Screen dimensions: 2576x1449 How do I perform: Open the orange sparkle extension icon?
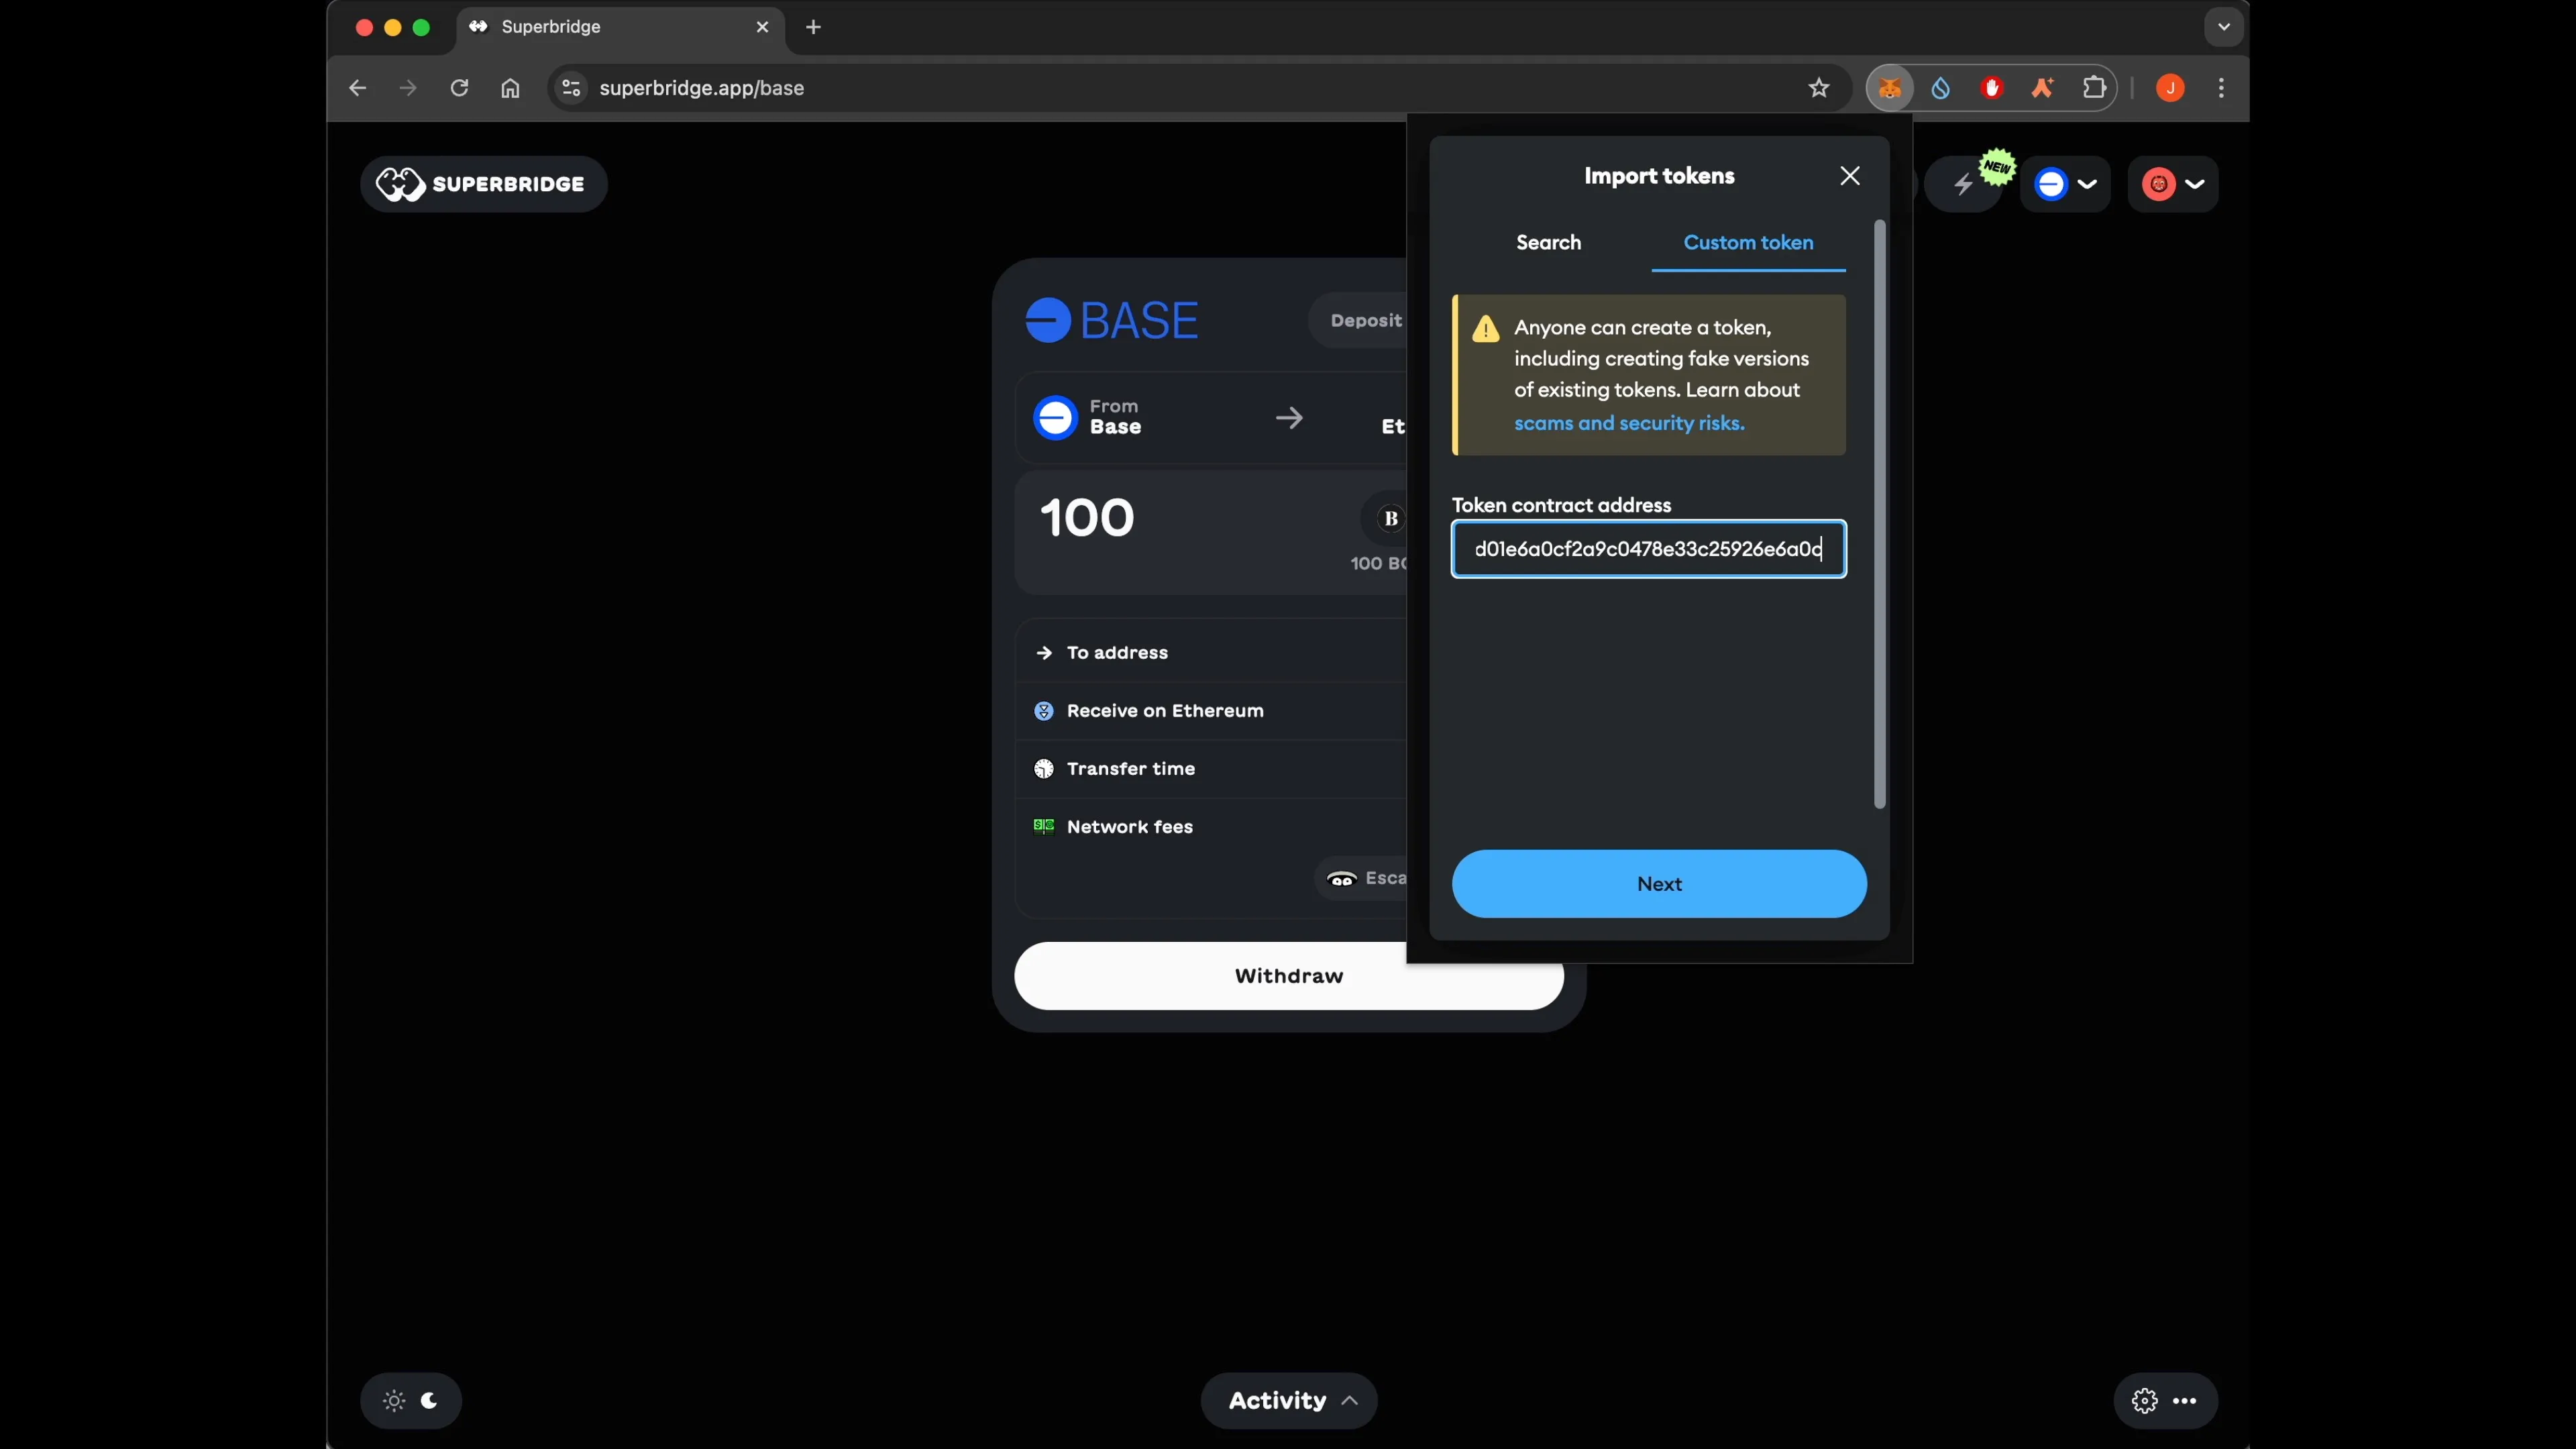click(x=2042, y=88)
